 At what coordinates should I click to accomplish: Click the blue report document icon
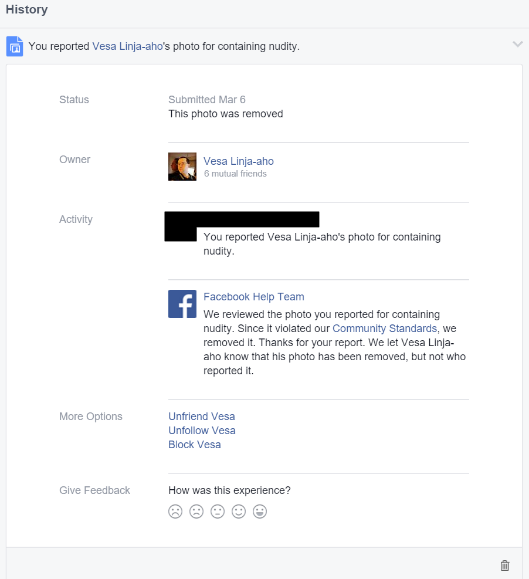click(x=15, y=46)
